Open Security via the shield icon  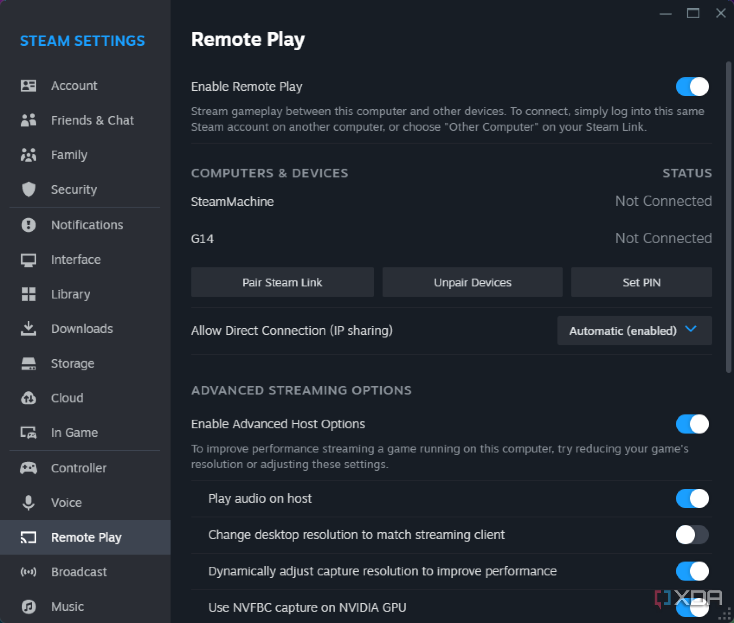click(x=29, y=189)
